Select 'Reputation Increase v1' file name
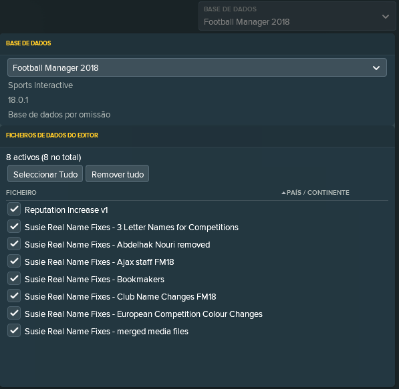399x389 pixels. 66,210
